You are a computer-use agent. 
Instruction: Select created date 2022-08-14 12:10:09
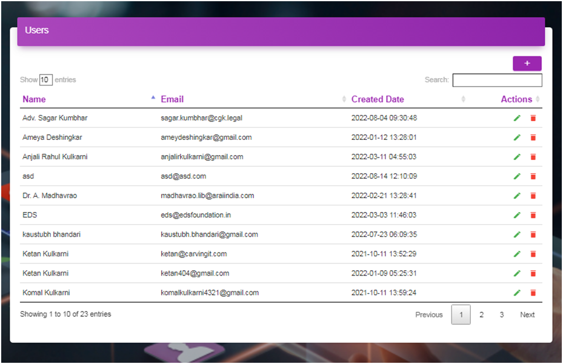(x=384, y=176)
